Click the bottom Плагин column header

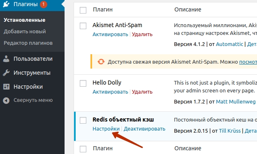click(103, 148)
